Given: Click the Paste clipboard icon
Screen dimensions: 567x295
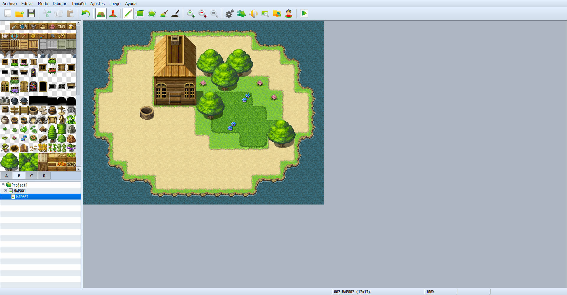Looking at the screenshot, I should tap(70, 14).
